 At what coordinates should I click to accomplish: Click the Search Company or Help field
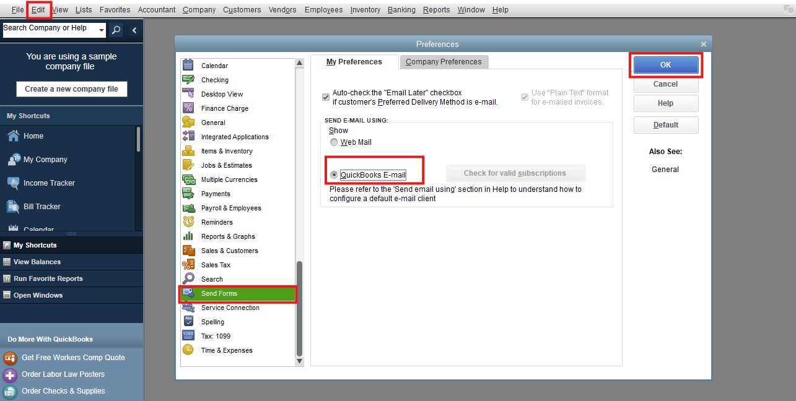click(x=50, y=30)
